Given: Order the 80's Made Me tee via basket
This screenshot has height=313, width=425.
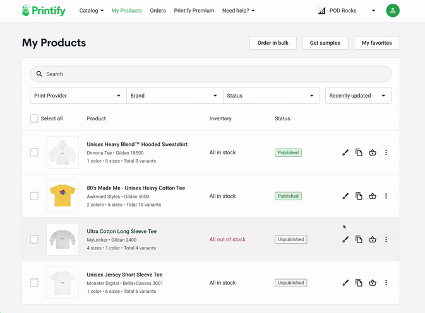Looking at the screenshot, I should pyautogui.click(x=373, y=196).
